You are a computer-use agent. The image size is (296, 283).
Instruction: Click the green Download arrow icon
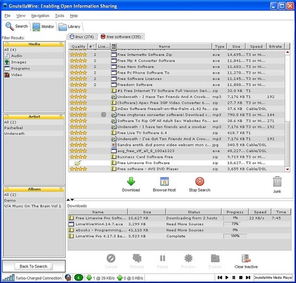click(131, 181)
